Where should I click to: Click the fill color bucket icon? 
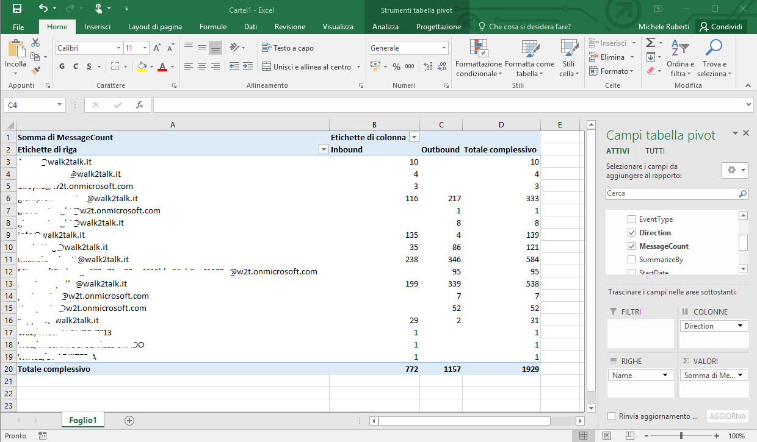[141, 66]
